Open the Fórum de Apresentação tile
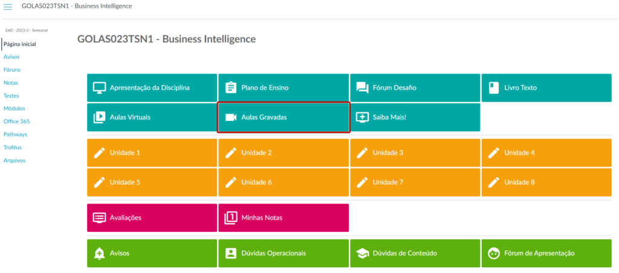Image resolution: width=619 pixels, height=273 pixels. 546,253
